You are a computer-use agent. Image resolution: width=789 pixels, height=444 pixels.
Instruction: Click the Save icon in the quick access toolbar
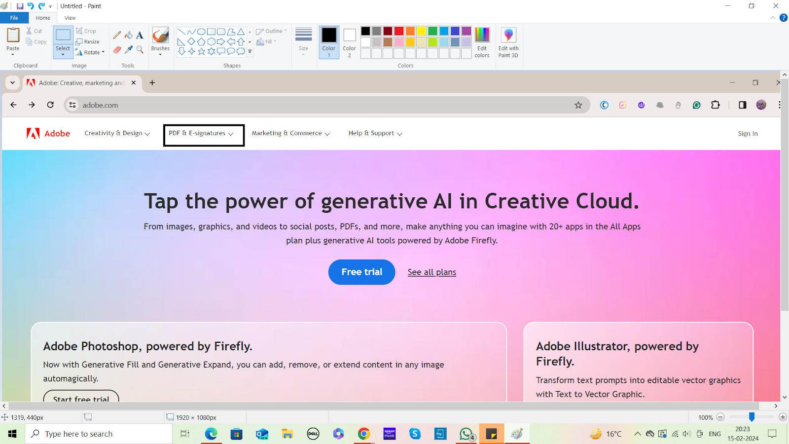20,6
